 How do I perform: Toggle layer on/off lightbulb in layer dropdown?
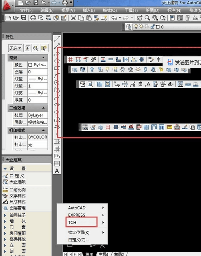[x=136, y=26]
